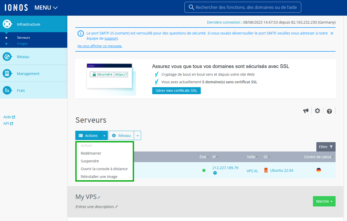Viewport: 347px width, 221px height.
Task: Open the MENU dropdown
Action: (46, 8)
